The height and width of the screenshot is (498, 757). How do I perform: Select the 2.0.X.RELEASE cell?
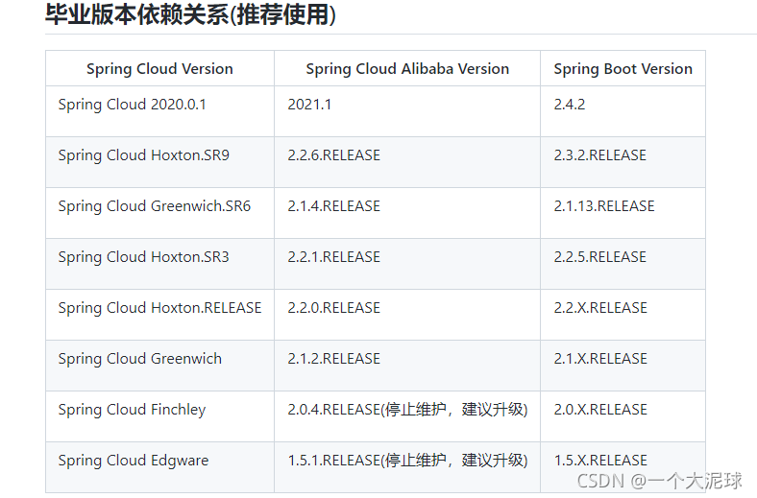click(623, 416)
